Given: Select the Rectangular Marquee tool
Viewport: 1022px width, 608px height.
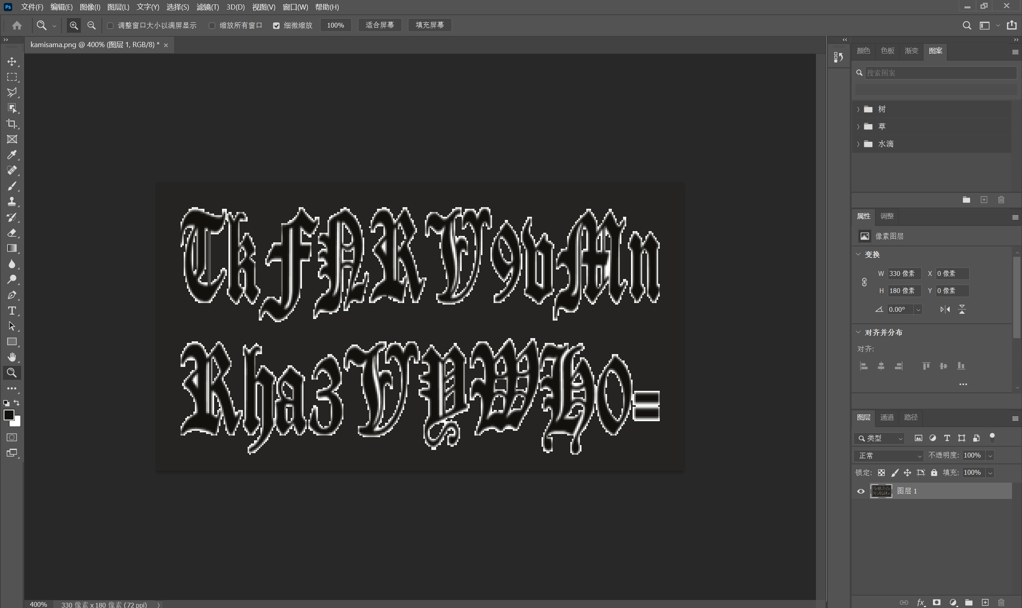Looking at the screenshot, I should (x=12, y=77).
